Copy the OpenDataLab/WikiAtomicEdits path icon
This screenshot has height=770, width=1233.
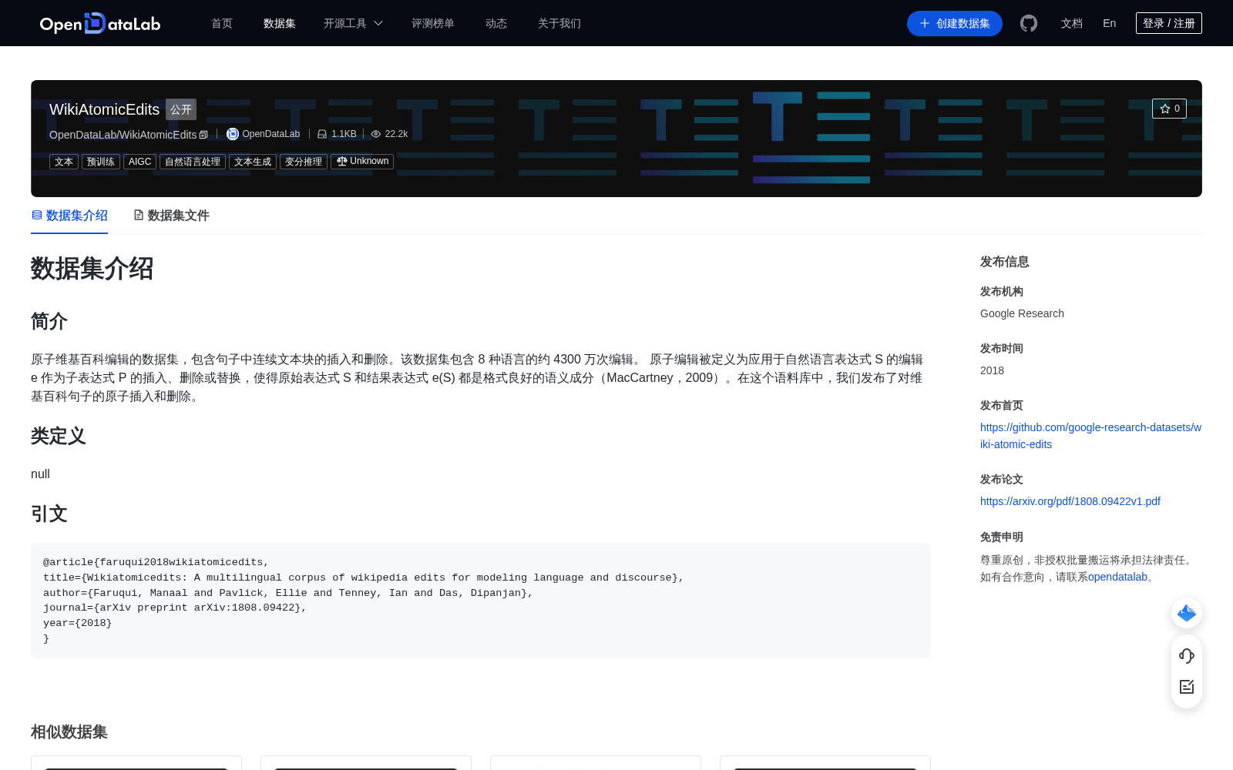pos(203,135)
